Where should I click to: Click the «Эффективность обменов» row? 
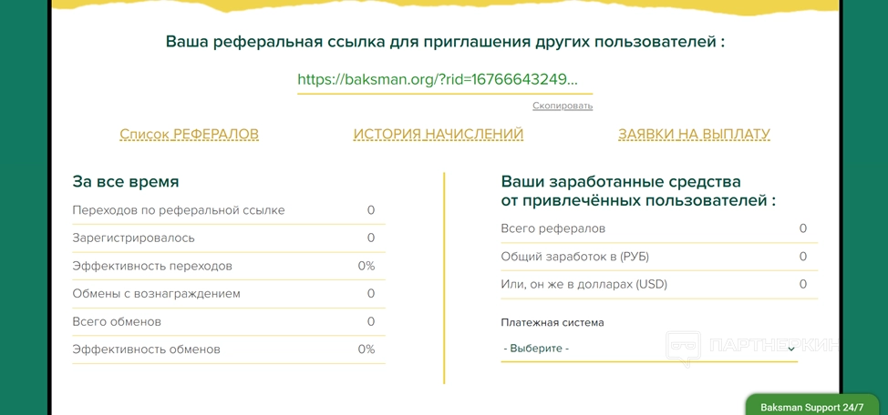tap(228, 349)
